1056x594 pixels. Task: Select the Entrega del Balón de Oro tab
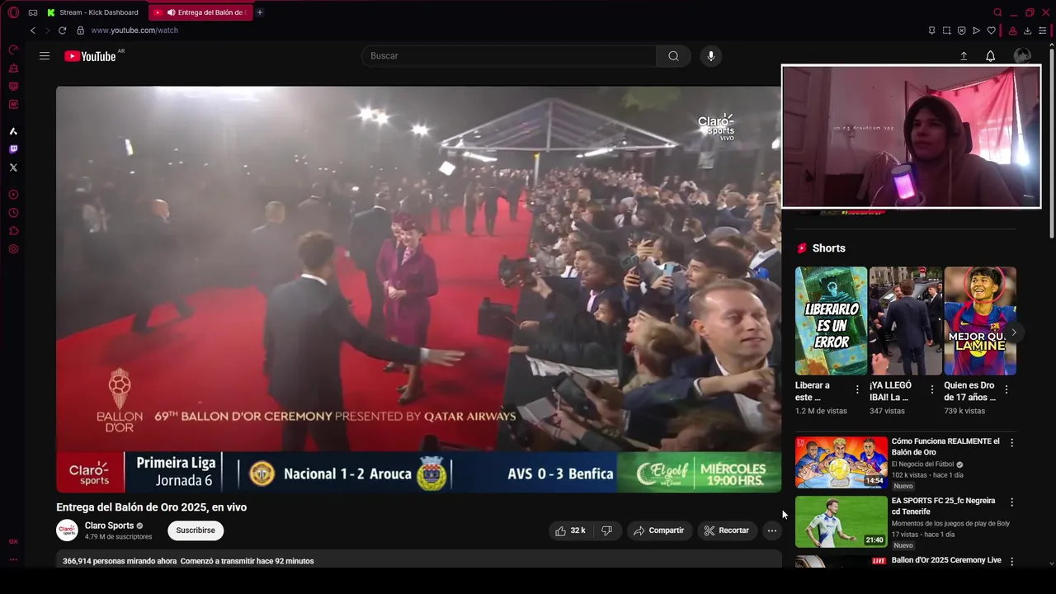[x=200, y=12]
